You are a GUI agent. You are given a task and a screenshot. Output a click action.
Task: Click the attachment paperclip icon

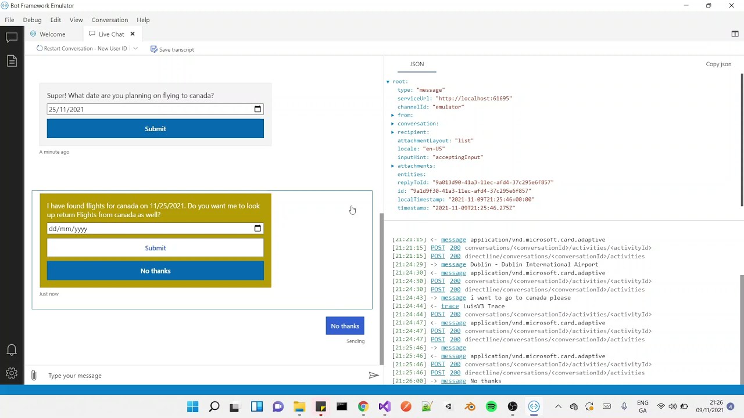pos(34,376)
